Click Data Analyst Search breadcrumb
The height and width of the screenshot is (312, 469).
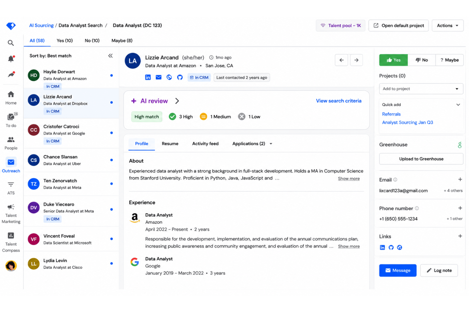pos(80,26)
